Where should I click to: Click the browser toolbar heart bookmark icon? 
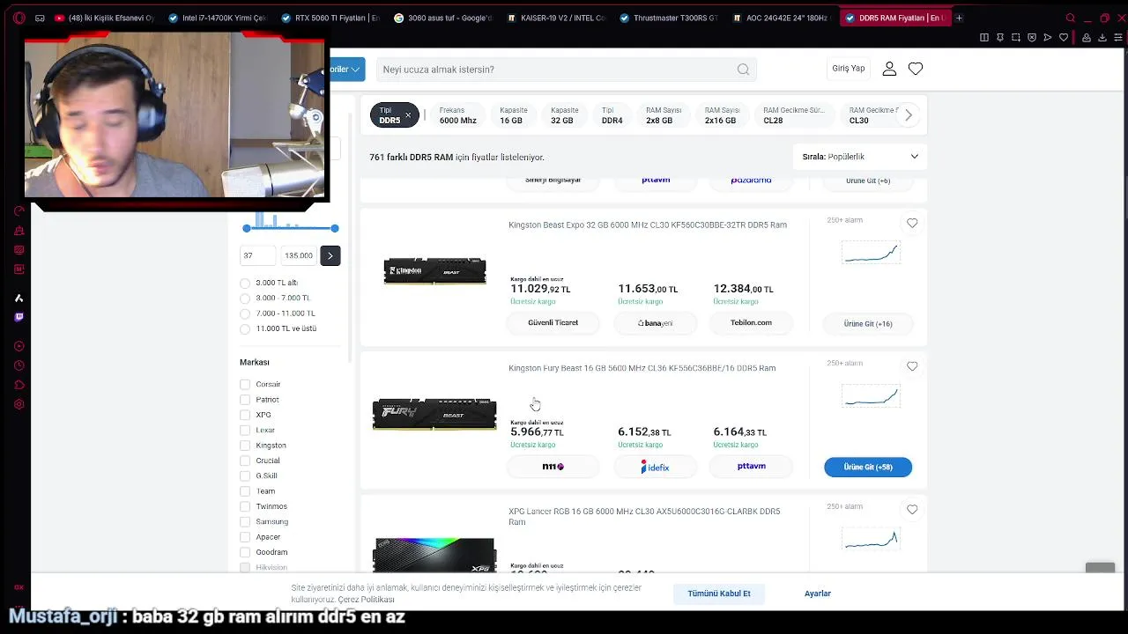(1064, 38)
